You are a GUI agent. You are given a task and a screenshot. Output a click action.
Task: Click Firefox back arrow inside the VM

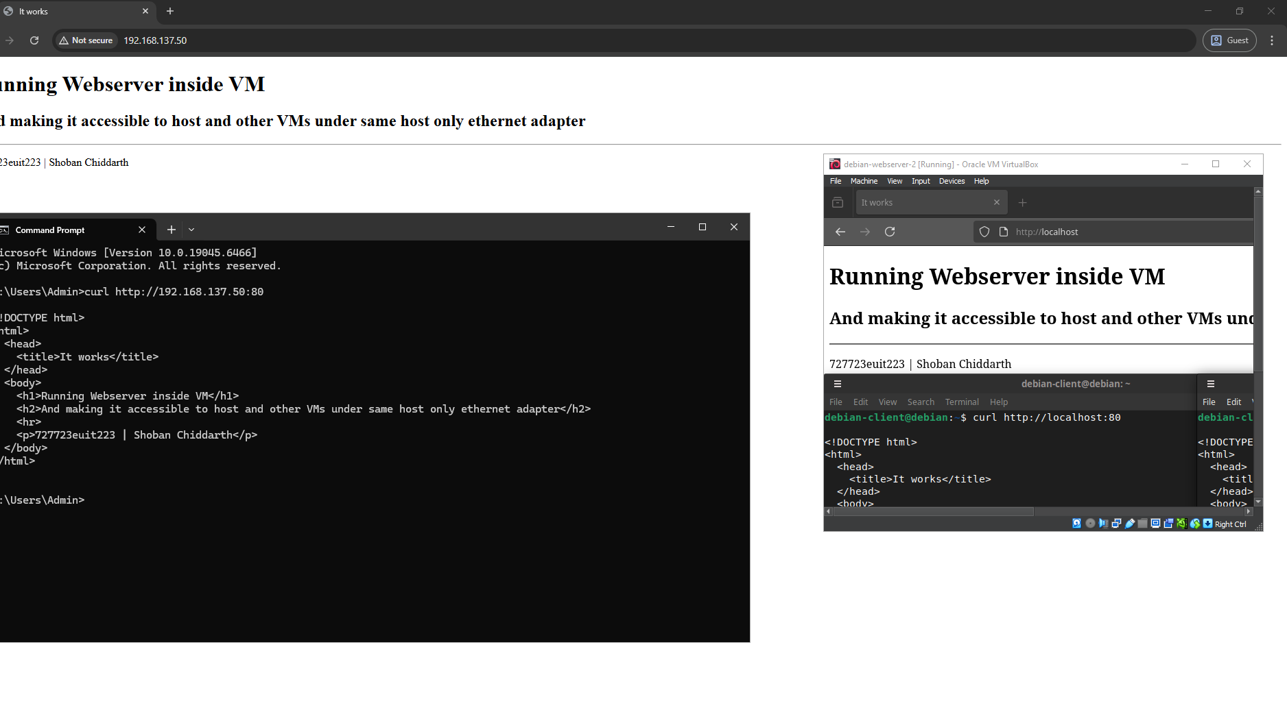point(840,232)
